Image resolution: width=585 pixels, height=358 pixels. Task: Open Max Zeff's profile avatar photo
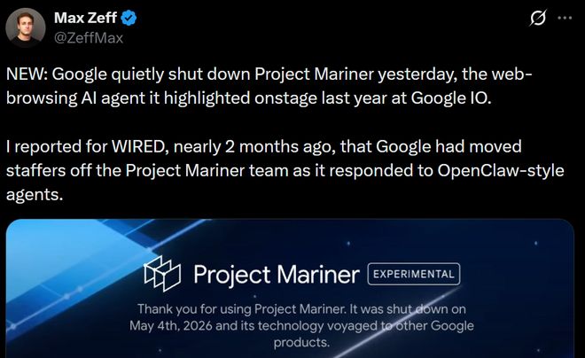[25, 27]
